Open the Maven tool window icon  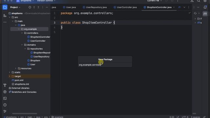tap(205, 14)
